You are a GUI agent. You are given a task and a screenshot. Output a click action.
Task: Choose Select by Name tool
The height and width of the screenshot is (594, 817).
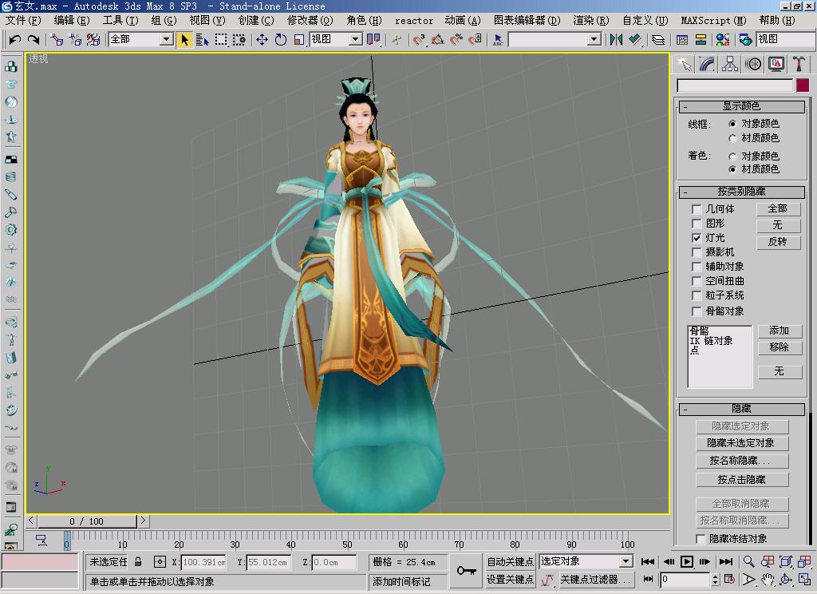[x=202, y=40]
